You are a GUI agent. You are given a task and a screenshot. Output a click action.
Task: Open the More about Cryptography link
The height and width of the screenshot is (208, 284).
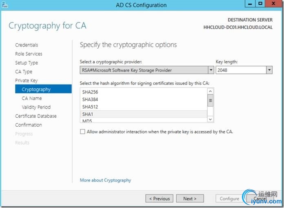coord(106,180)
